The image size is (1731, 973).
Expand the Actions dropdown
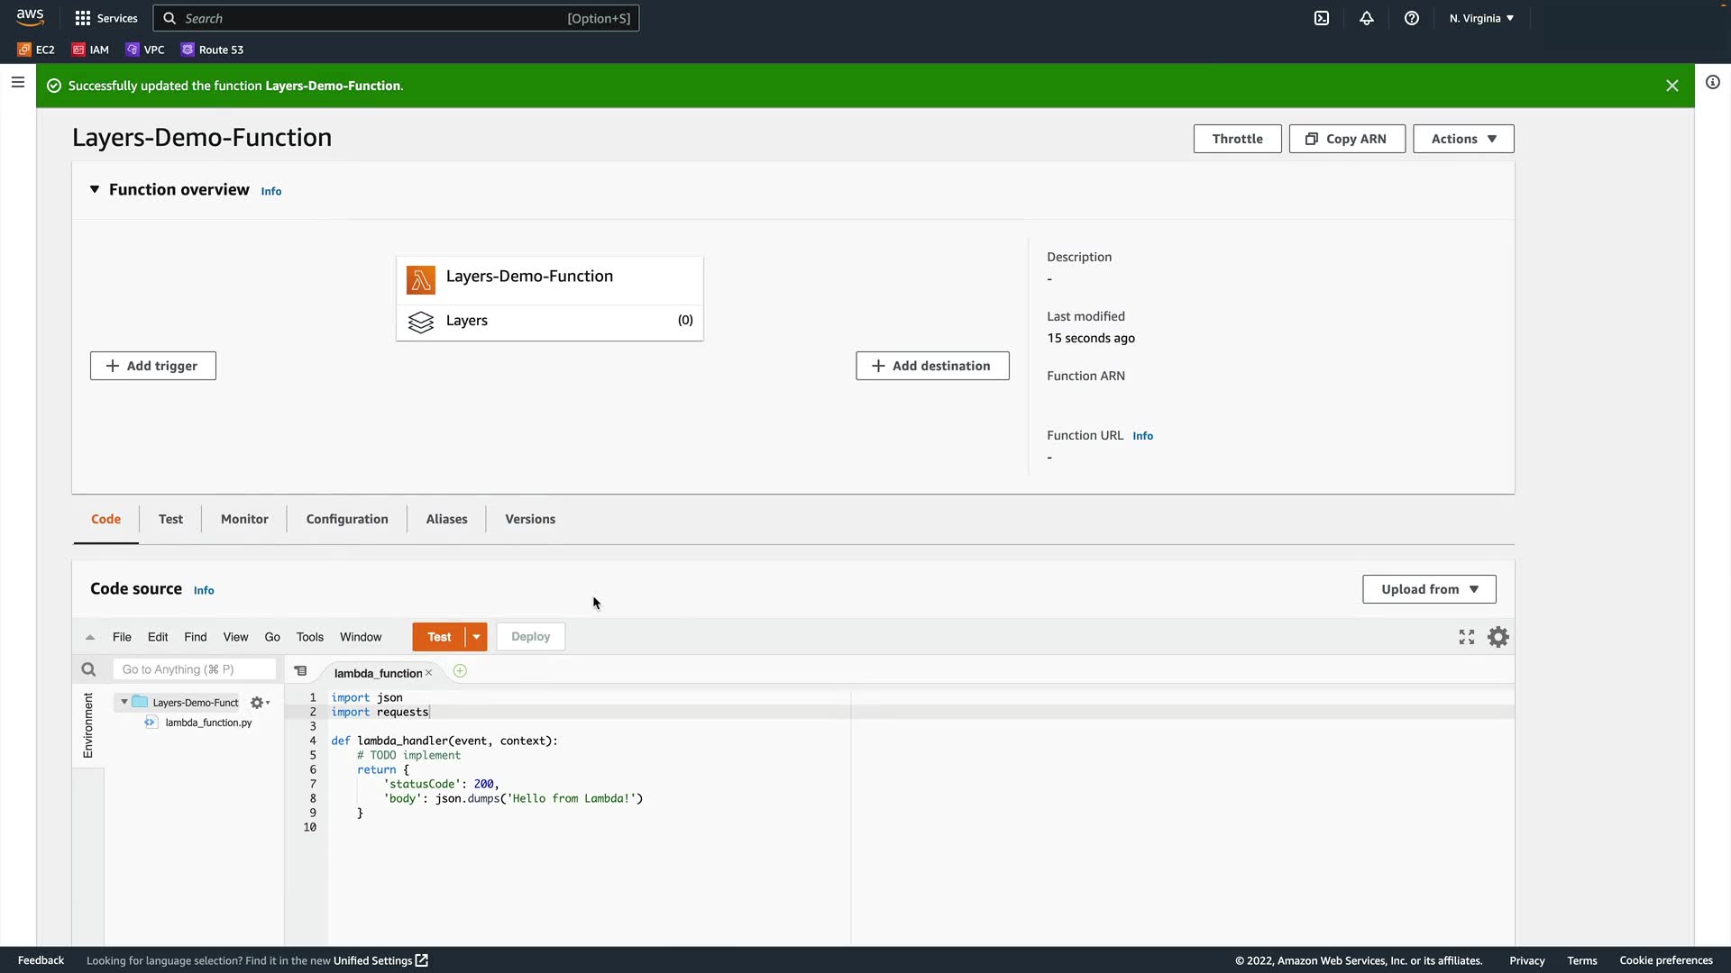pos(1462,139)
